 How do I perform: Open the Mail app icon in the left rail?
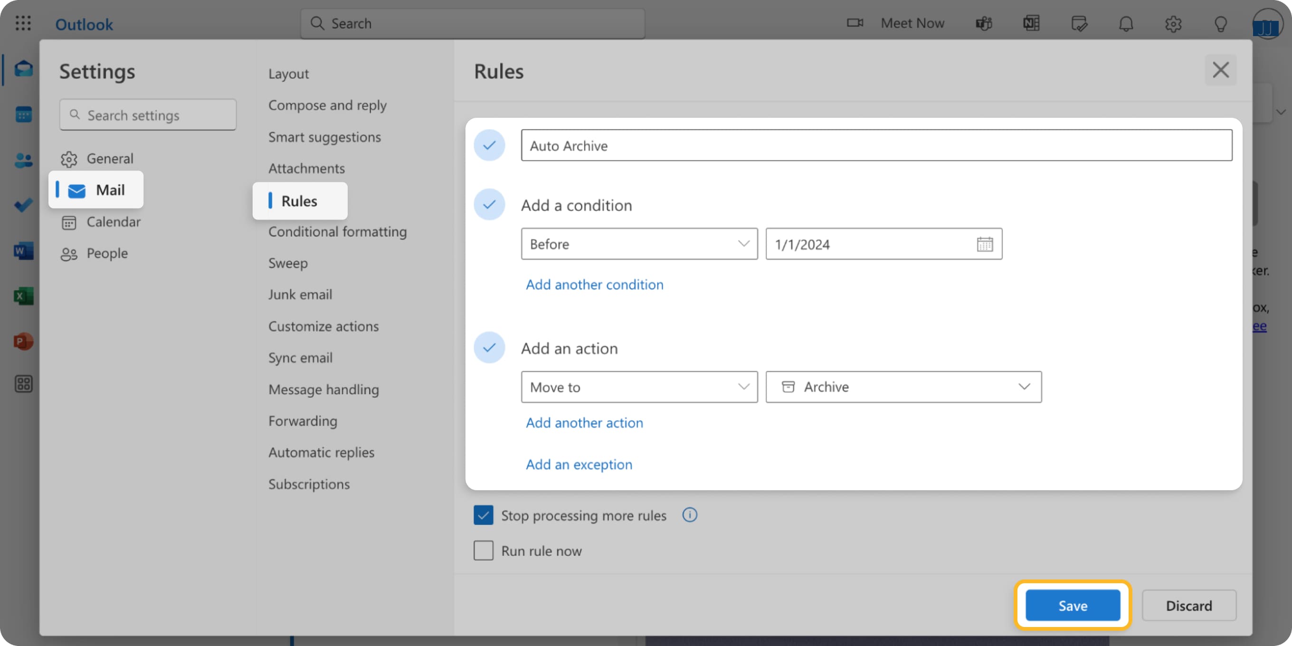point(23,69)
